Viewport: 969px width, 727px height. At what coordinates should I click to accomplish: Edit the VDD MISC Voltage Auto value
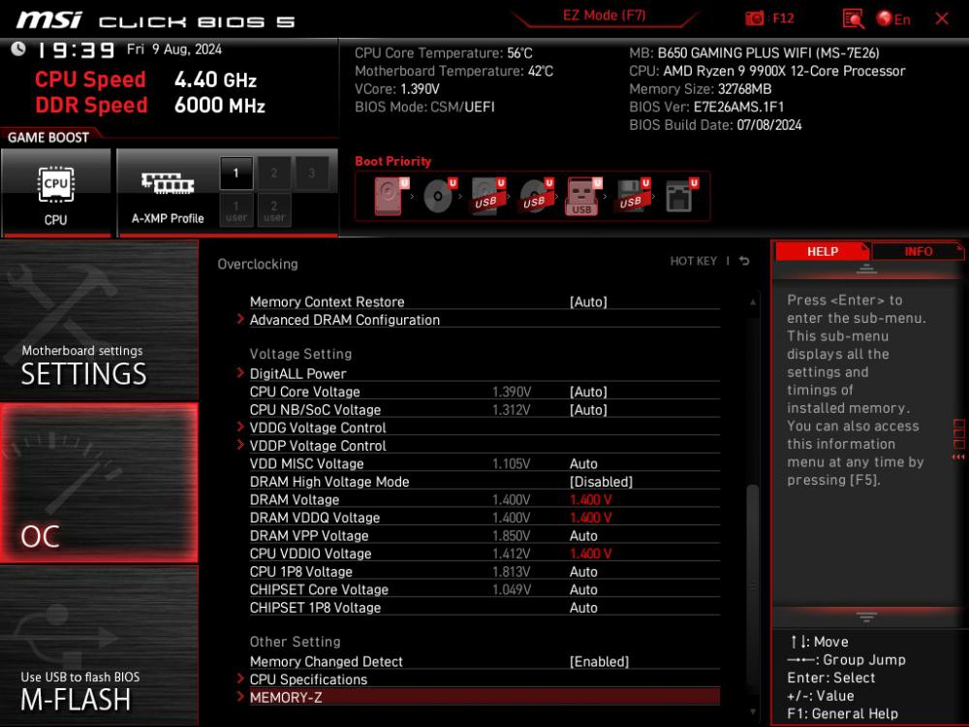pos(583,463)
